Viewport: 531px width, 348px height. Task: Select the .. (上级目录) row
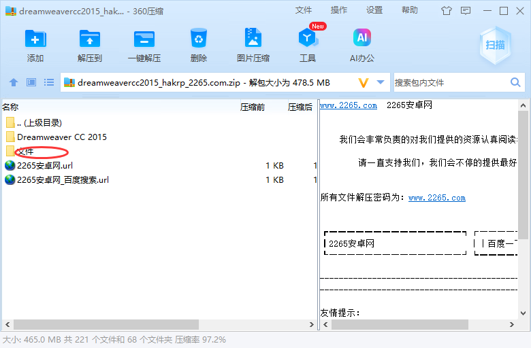pyautogui.click(x=159, y=123)
